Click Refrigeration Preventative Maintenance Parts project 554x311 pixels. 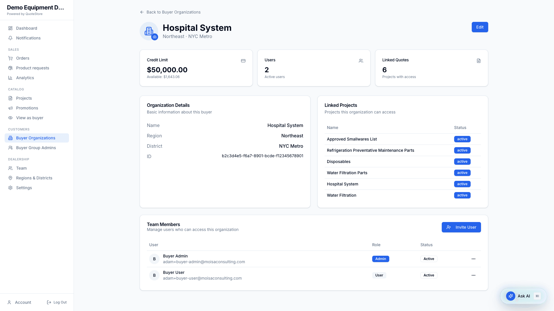coord(370,150)
